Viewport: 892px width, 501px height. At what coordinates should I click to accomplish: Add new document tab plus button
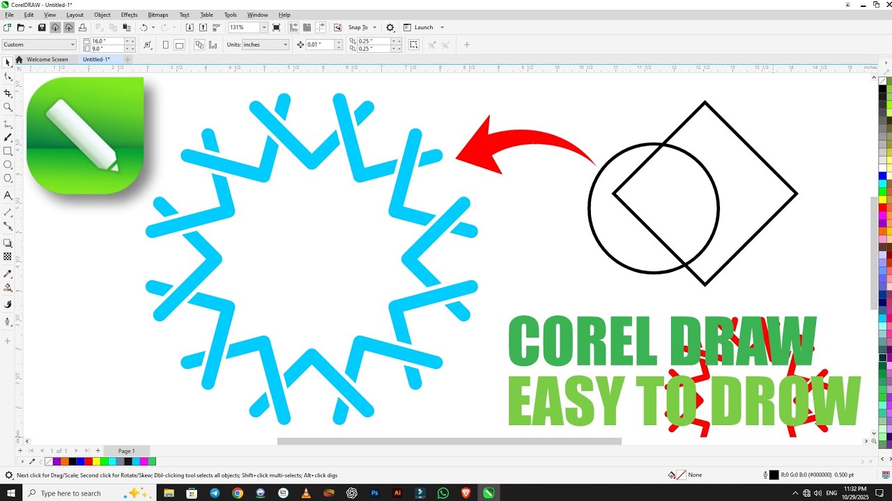(128, 59)
